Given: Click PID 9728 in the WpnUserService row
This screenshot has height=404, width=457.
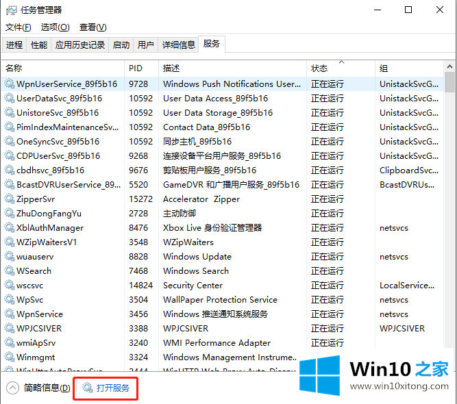Looking at the screenshot, I should click(x=138, y=84).
